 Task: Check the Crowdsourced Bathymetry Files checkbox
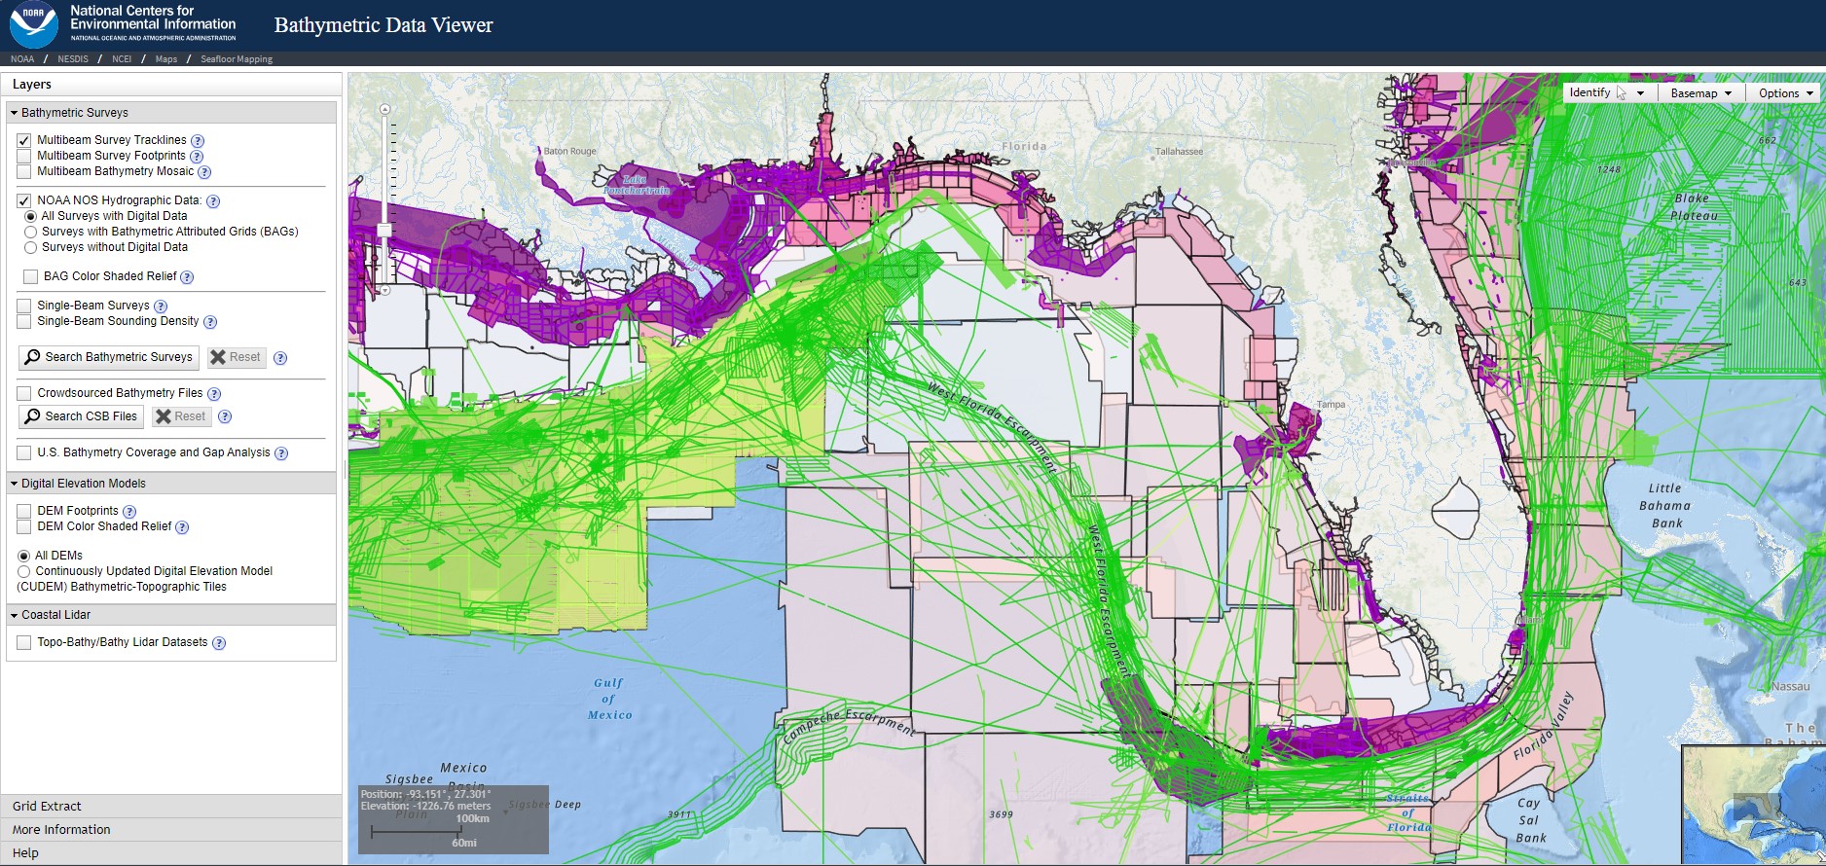click(x=24, y=394)
